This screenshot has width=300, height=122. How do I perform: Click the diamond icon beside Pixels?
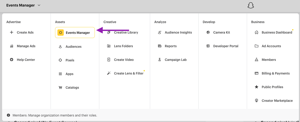pos(60,60)
